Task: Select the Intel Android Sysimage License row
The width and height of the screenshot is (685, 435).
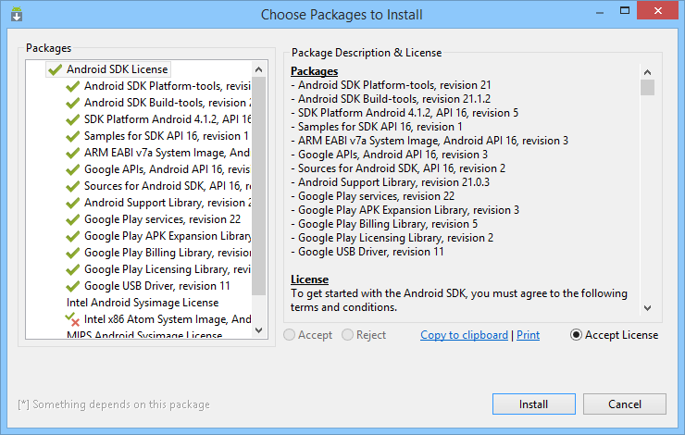Action: click(143, 303)
